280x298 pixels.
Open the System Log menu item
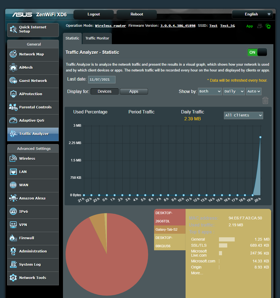click(33, 265)
